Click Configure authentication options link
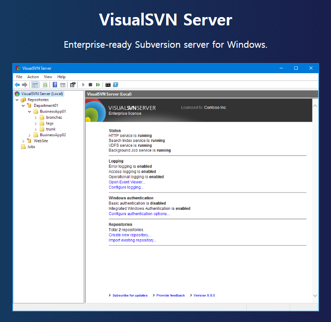331x322 pixels. coord(139,213)
